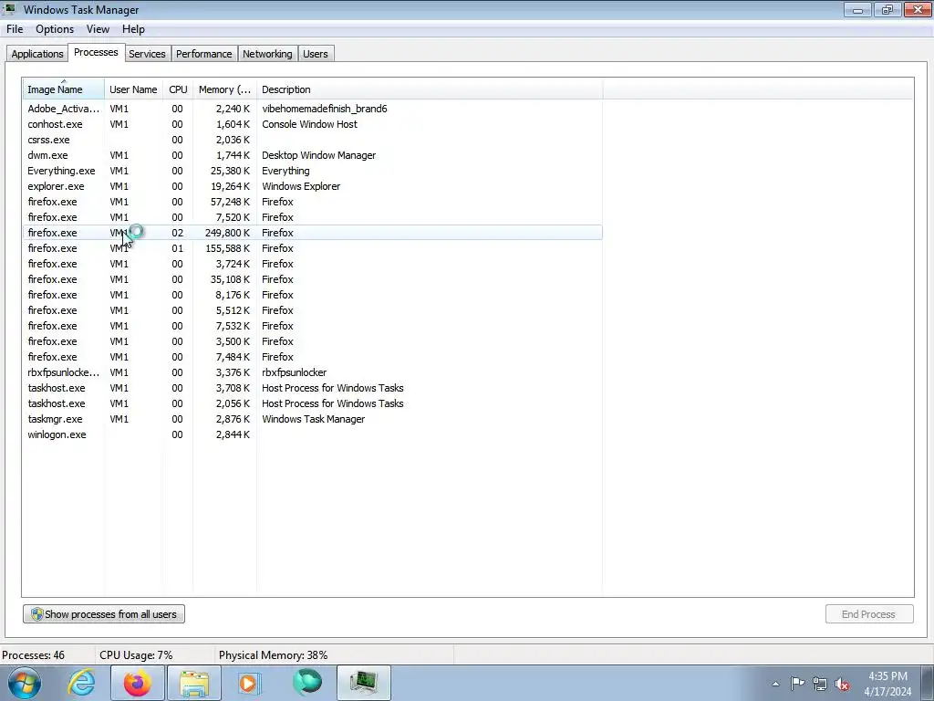Select the dwm.exe process
Viewport: 934px width, 701px height.
pos(313,155)
